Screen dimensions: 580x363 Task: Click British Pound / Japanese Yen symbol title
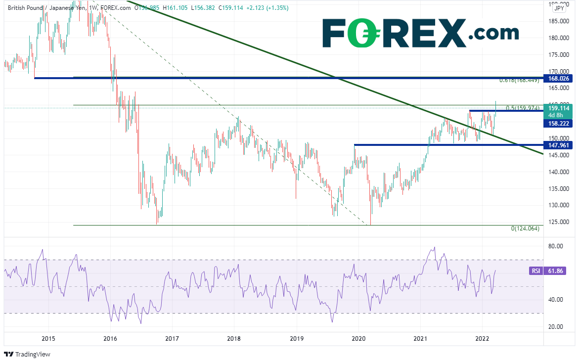point(45,8)
